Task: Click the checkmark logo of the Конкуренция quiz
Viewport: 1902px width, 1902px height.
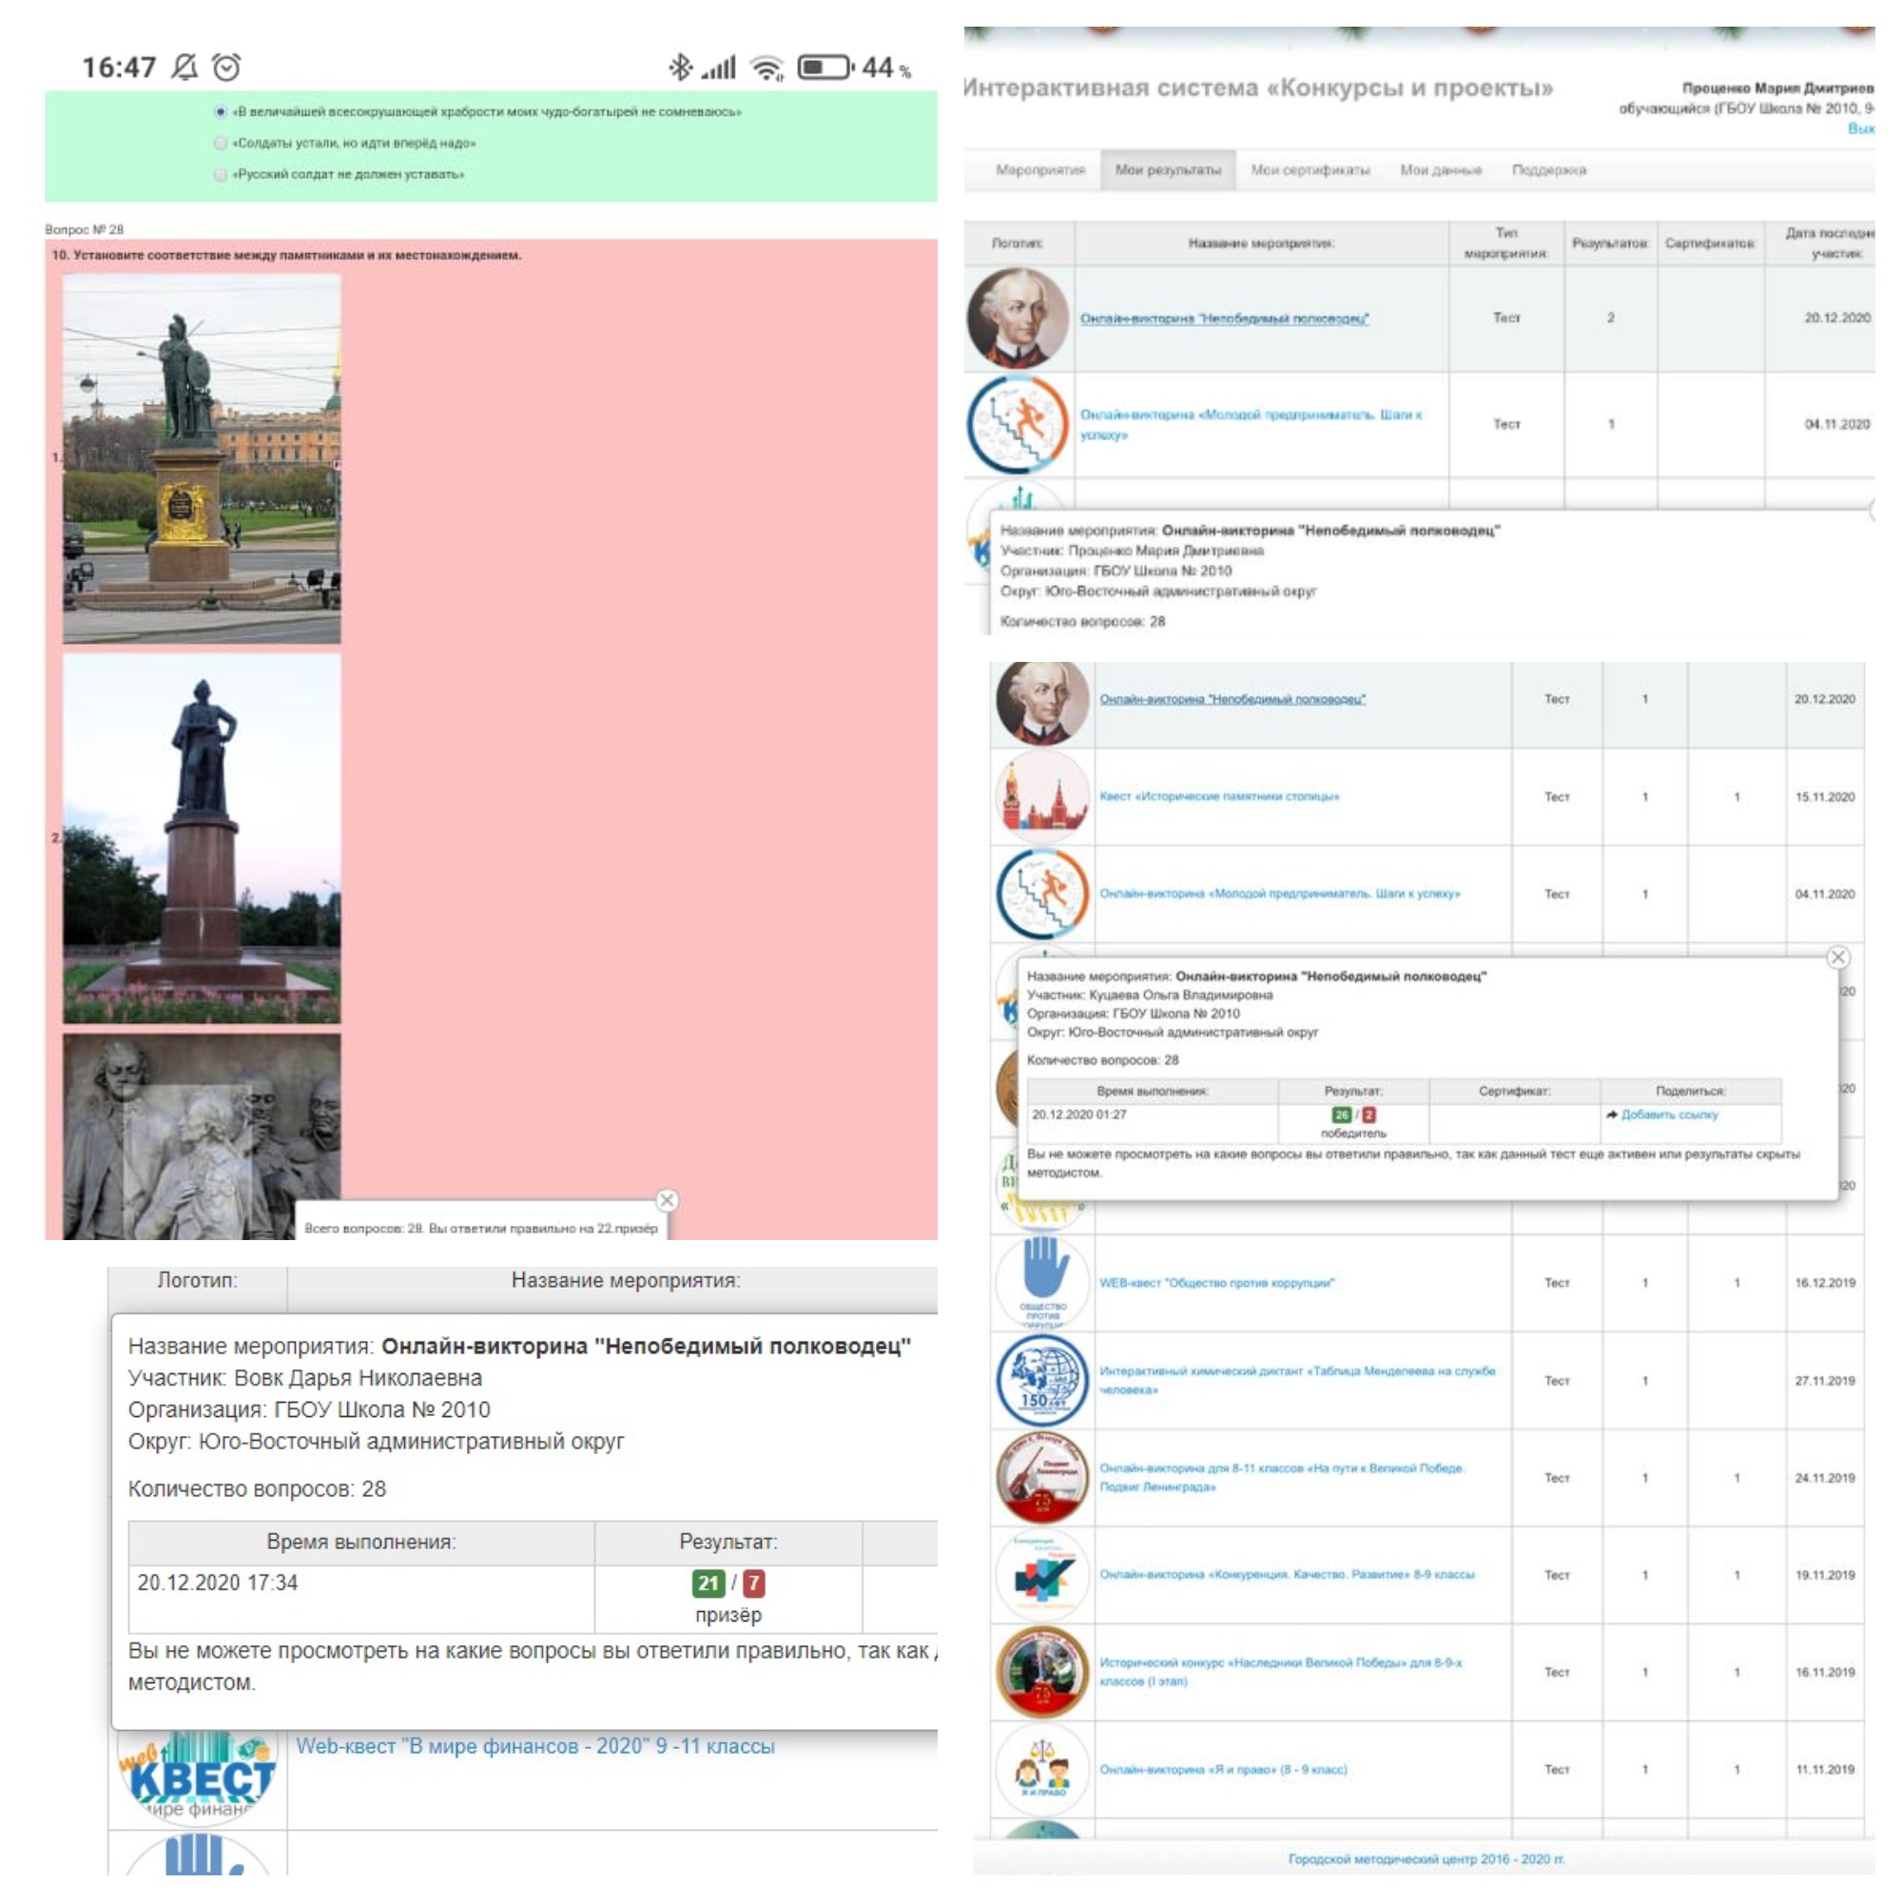Action: (1042, 1574)
